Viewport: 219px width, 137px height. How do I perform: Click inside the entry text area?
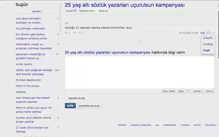140,72
